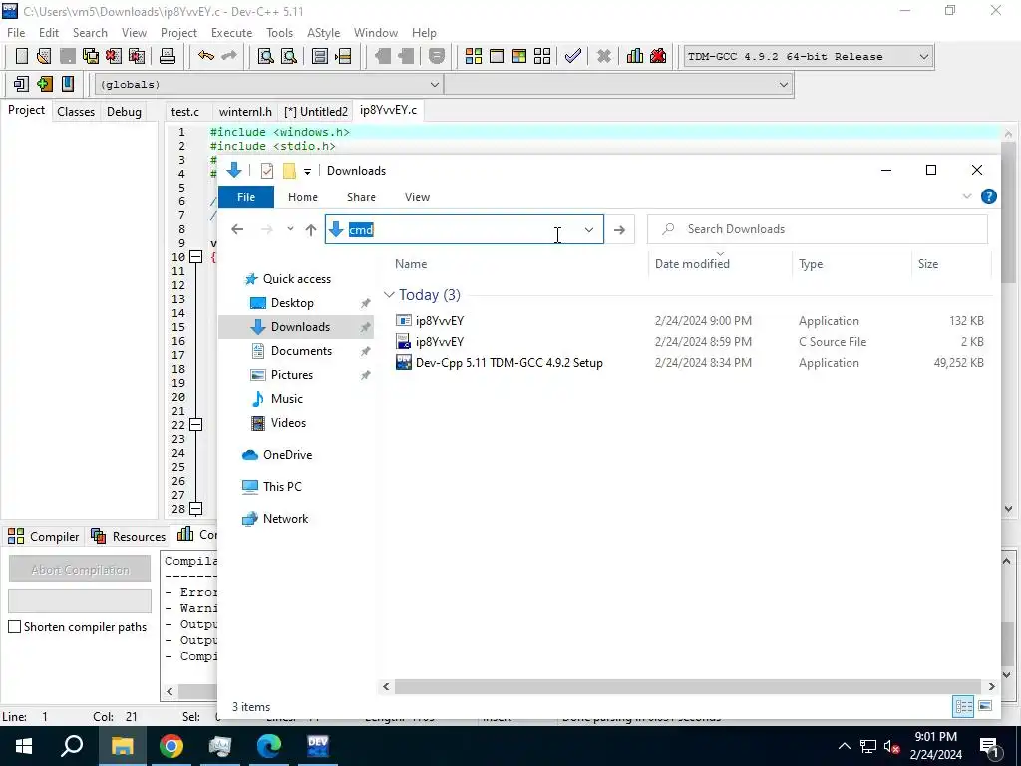
Task: Click the Compile & Run toolbar icon
Action: [x=518, y=57]
